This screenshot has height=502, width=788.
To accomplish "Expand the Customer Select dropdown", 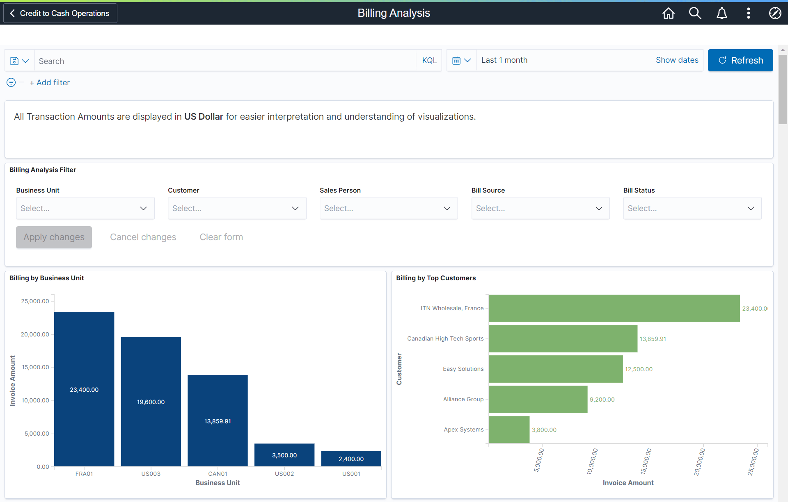I will pos(237,208).
